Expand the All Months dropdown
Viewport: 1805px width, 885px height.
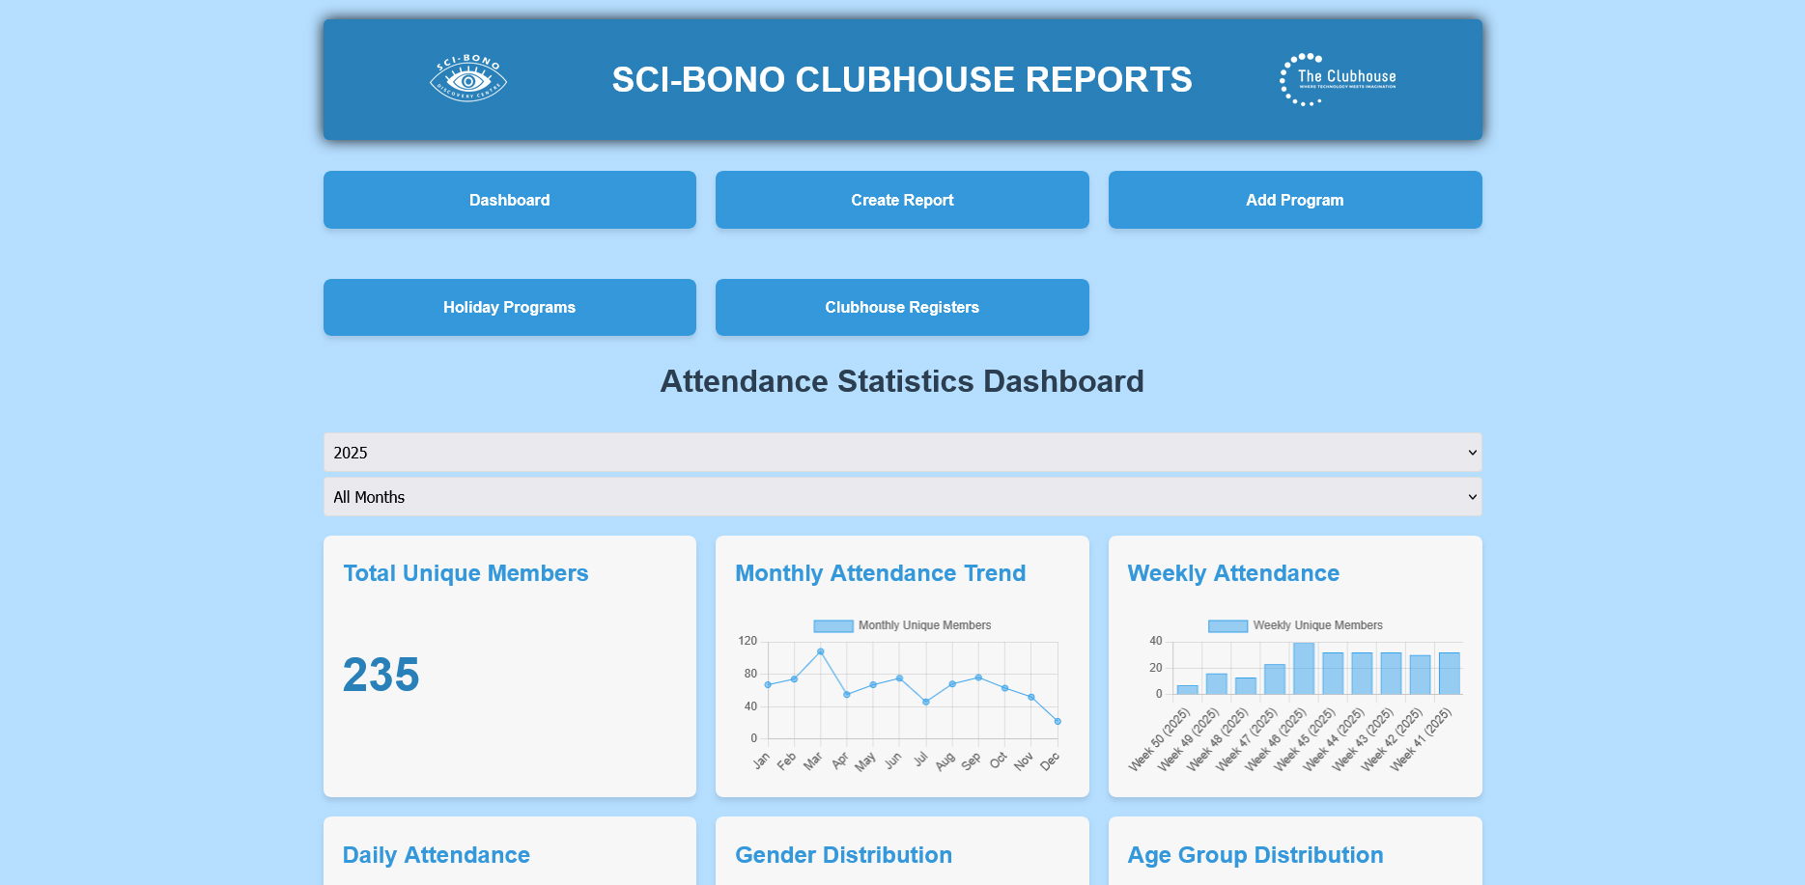coord(902,496)
